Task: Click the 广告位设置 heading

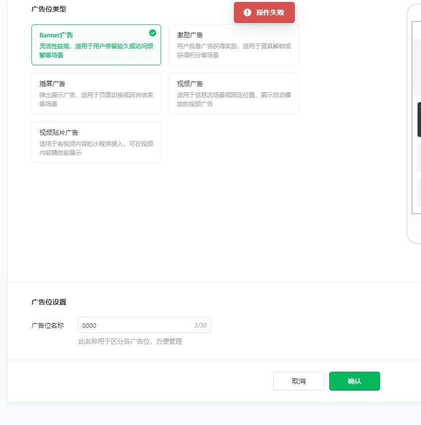Action: point(49,302)
